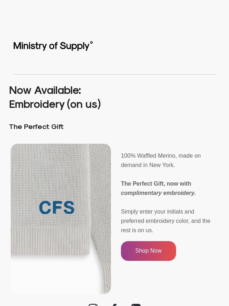
Task: Click the degree symbol in the logo
Action: 91,43
